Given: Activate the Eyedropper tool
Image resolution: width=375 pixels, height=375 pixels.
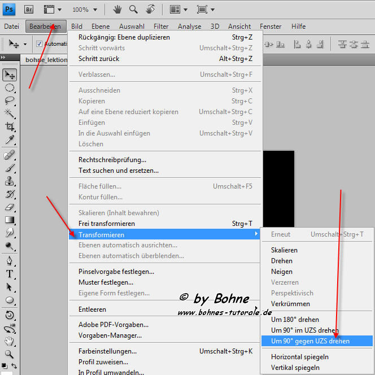Looking at the screenshot, I should (10, 140).
